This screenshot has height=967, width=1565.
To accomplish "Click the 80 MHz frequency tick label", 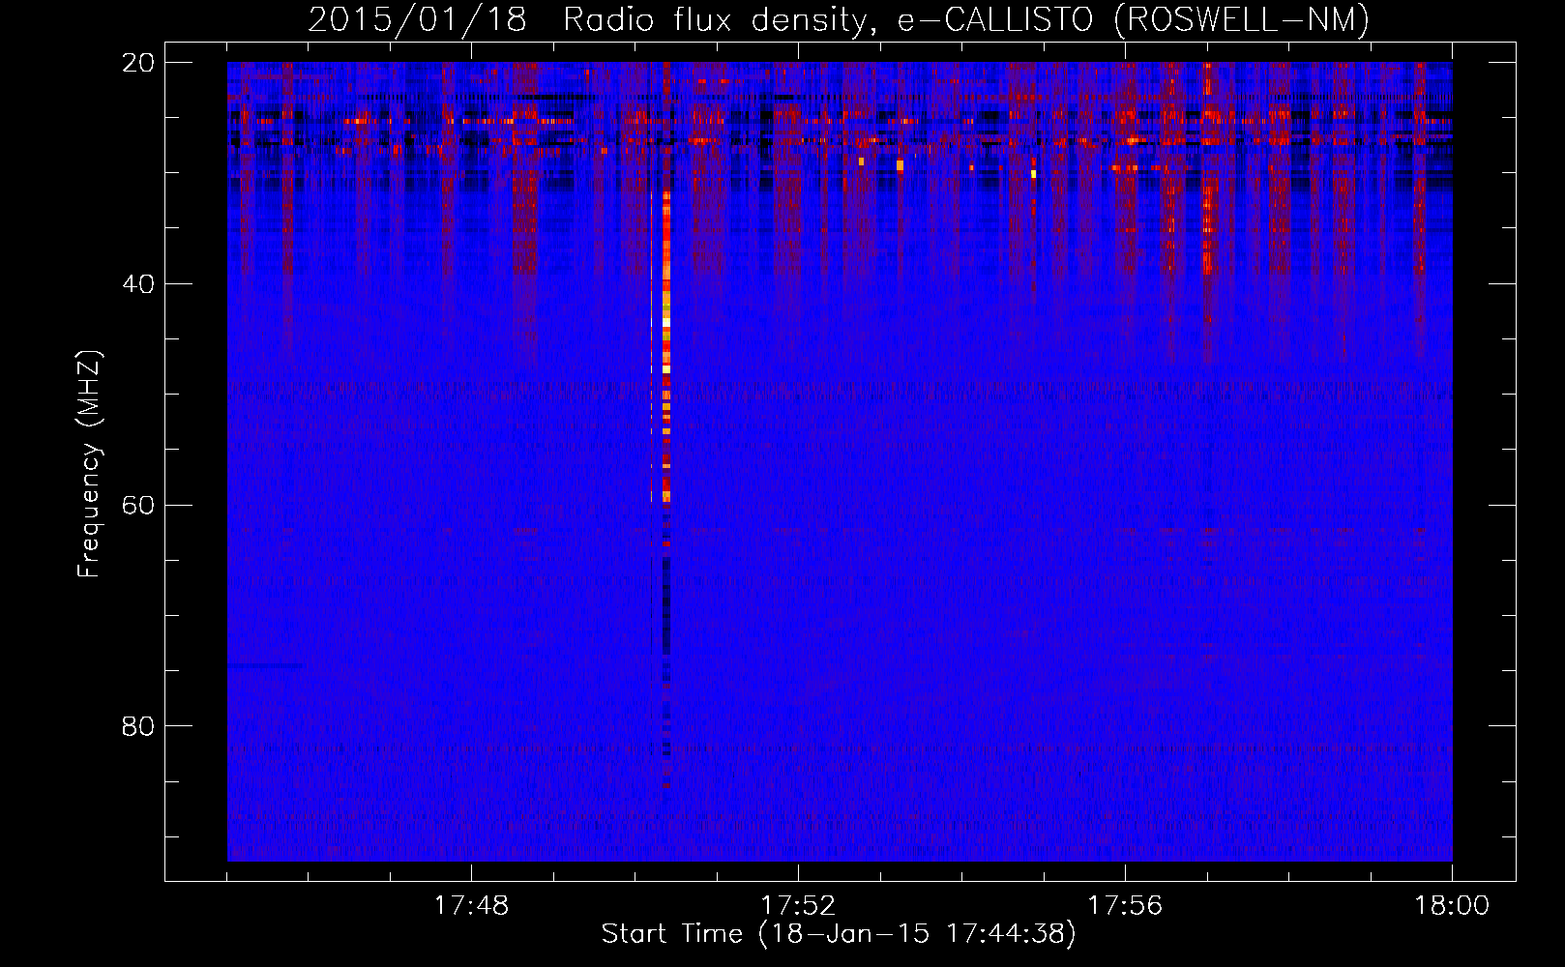I will 138,726.
